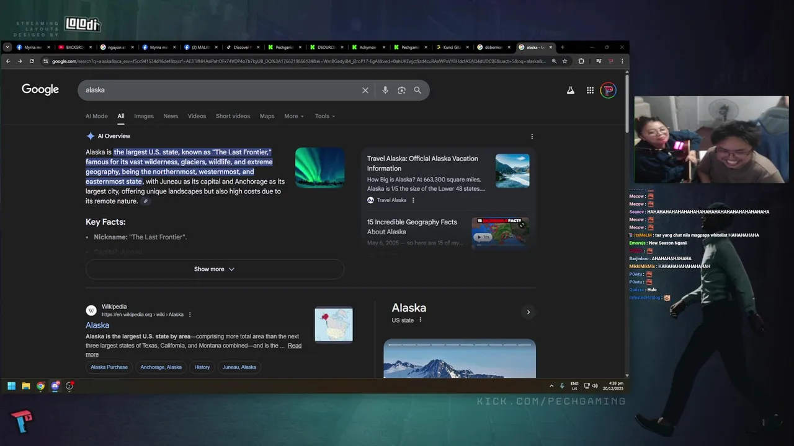Switch ENG US keyboard language
Image resolution: width=794 pixels, height=446 pixels.
coord(574,386)
